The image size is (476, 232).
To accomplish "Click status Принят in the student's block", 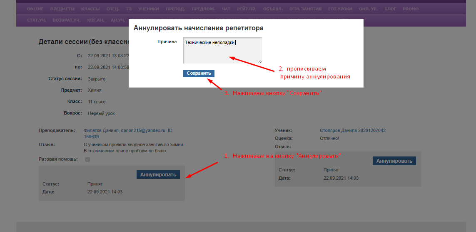I will coord(331,170).
